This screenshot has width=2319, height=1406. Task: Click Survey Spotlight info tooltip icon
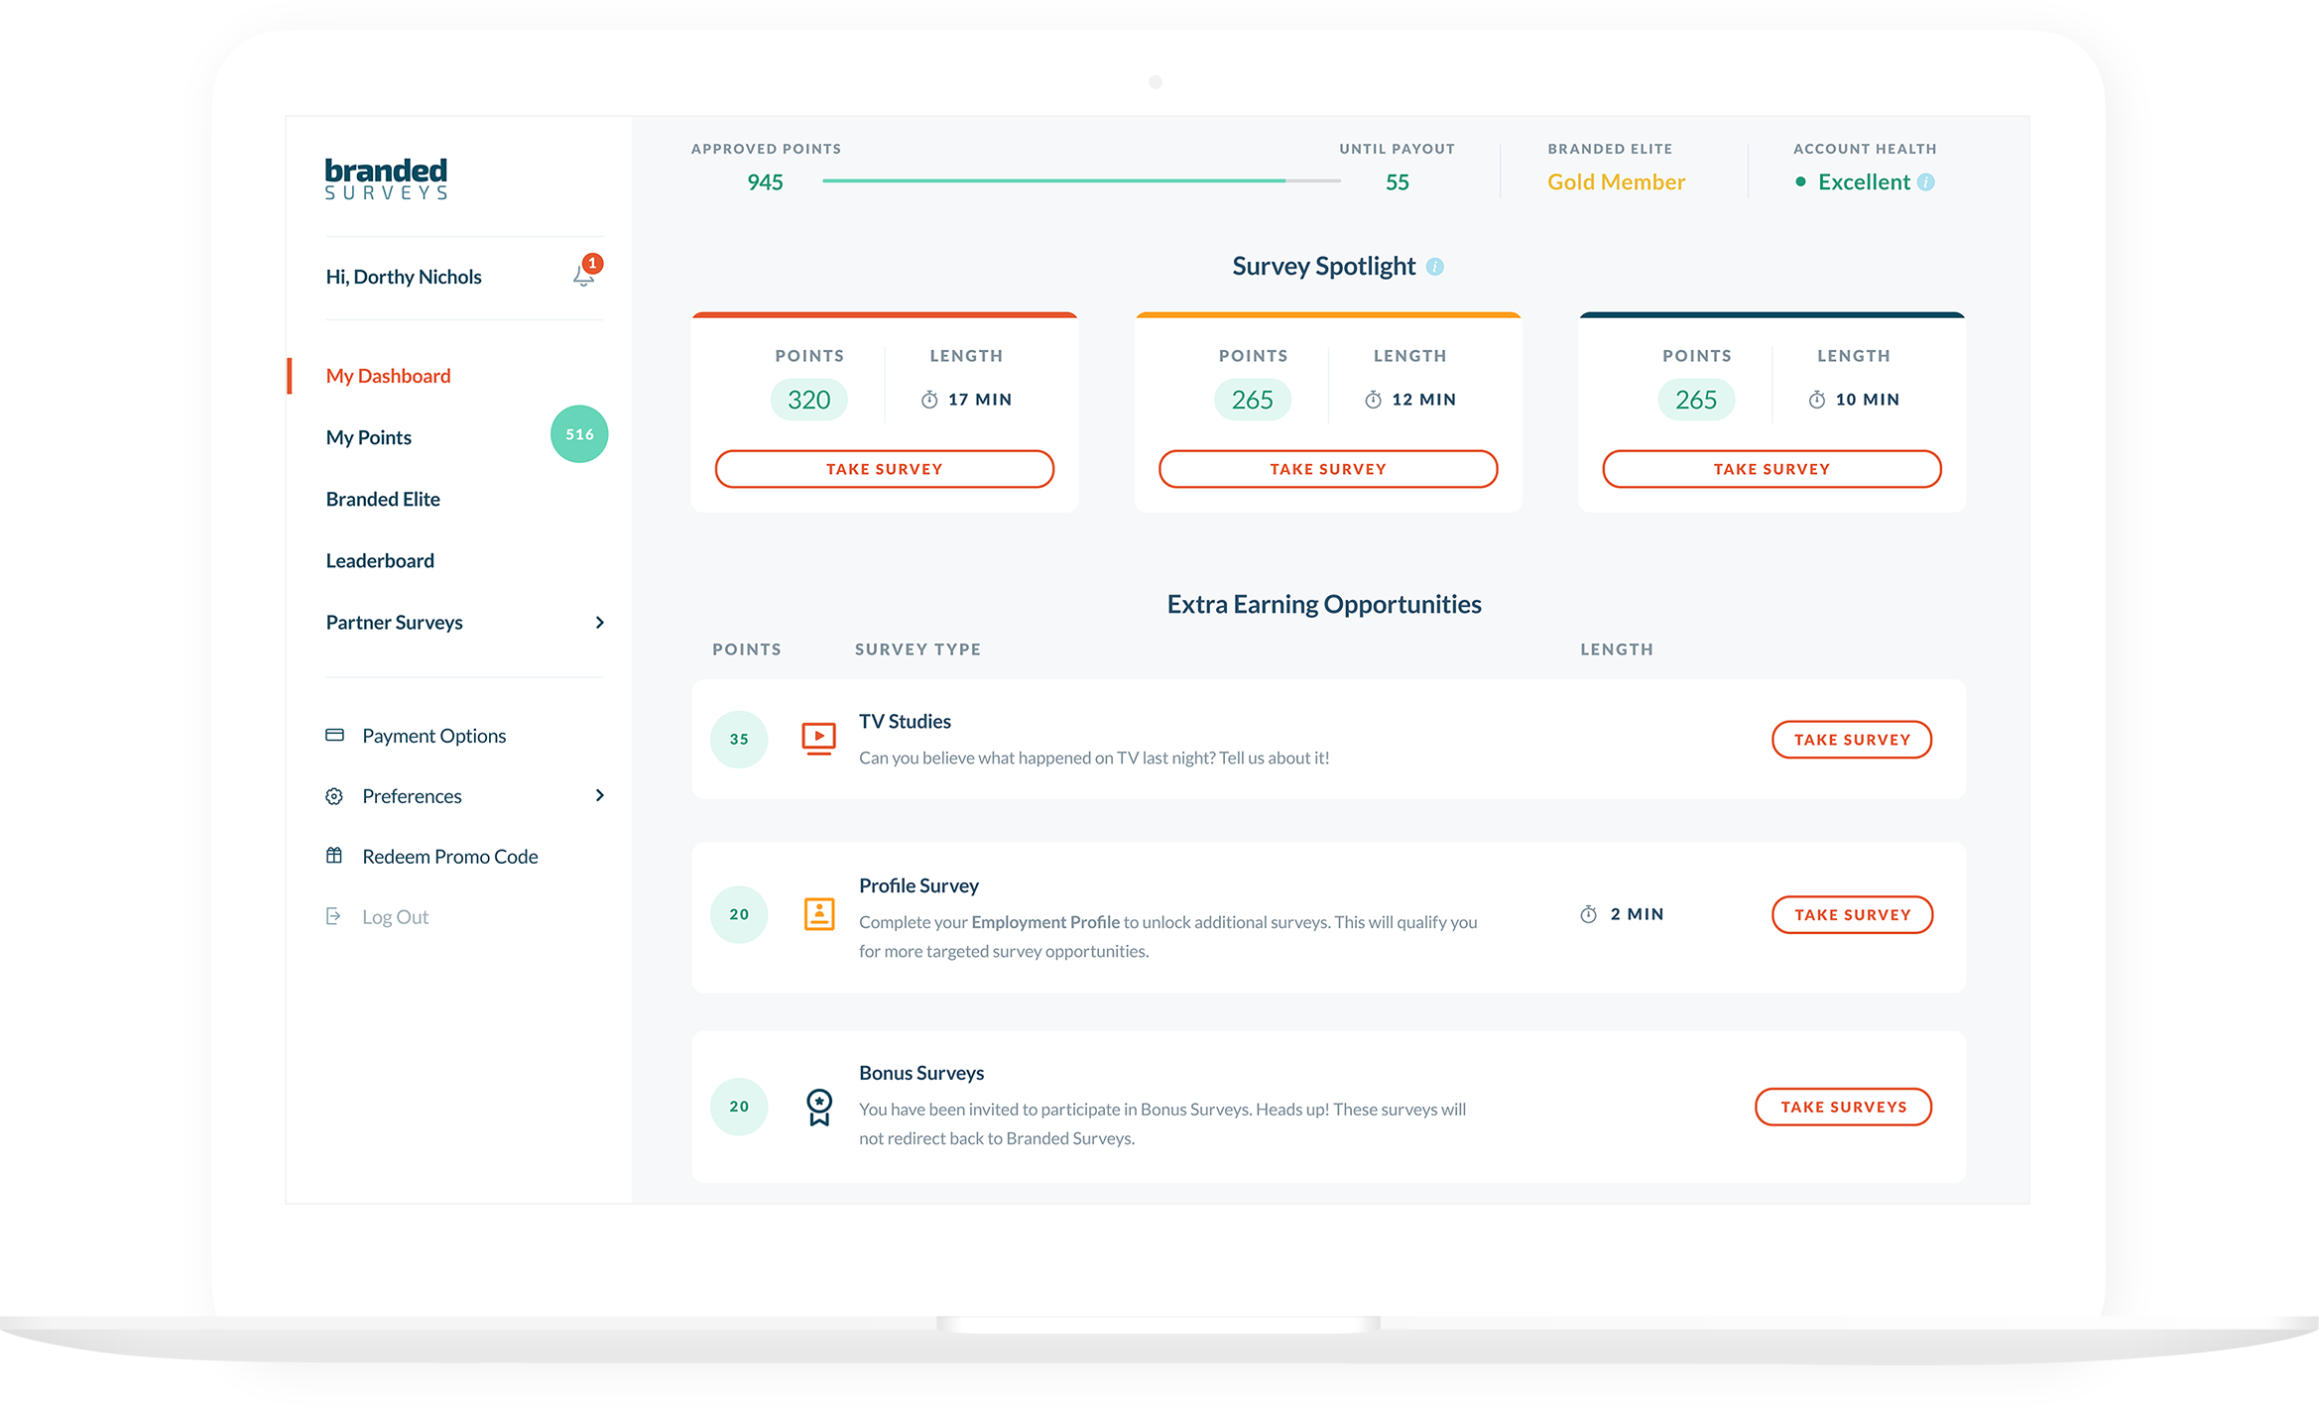(x=1436, y=267)
